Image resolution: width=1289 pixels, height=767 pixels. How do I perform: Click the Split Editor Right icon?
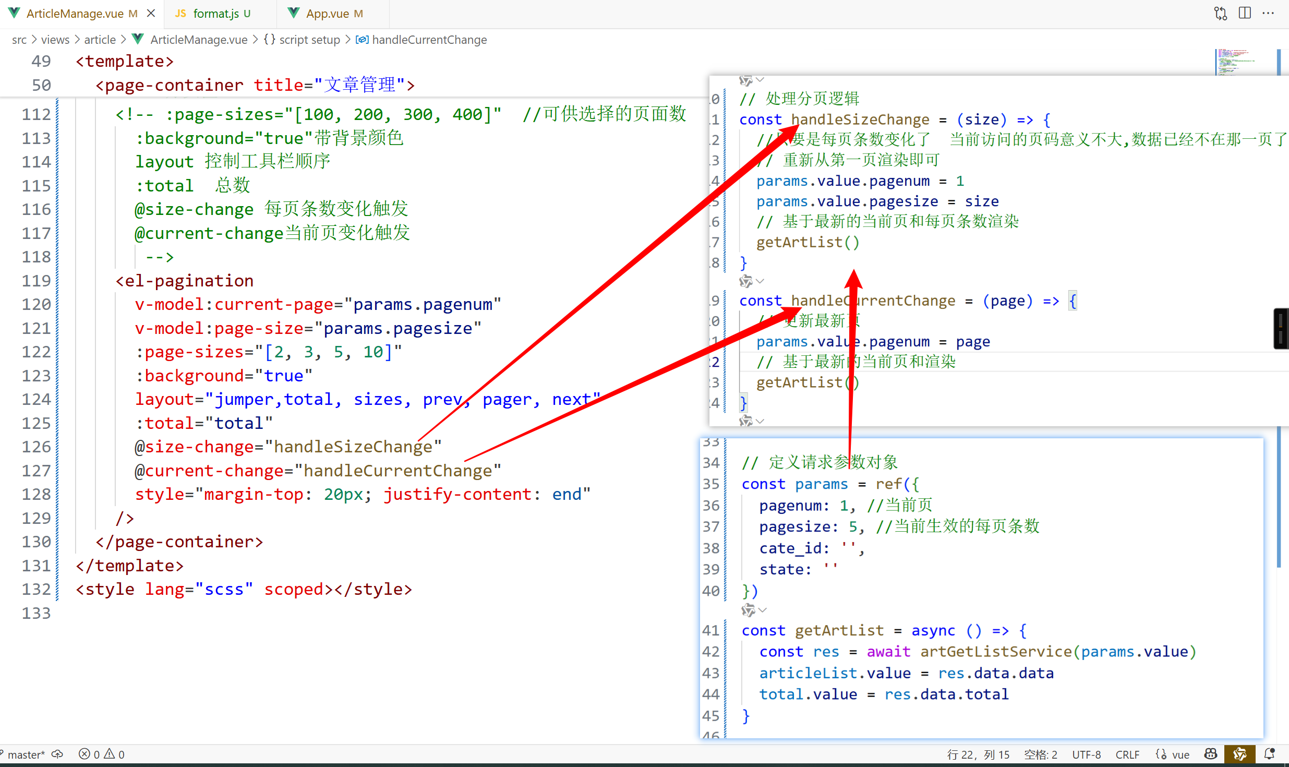[x=1245, y=13]
